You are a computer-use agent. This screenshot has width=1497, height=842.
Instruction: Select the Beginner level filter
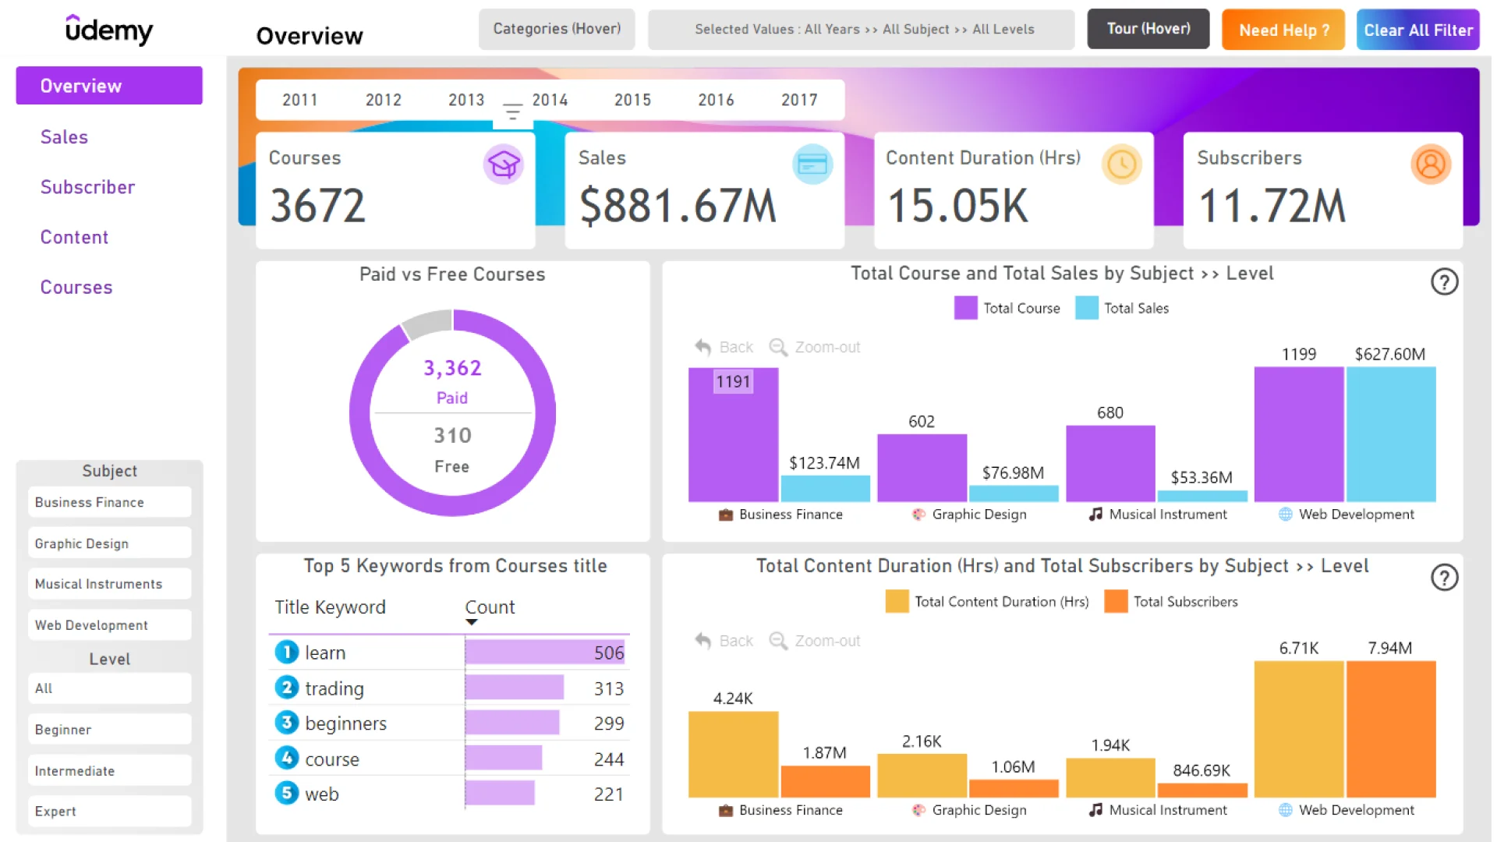click(x=109, y=730)
